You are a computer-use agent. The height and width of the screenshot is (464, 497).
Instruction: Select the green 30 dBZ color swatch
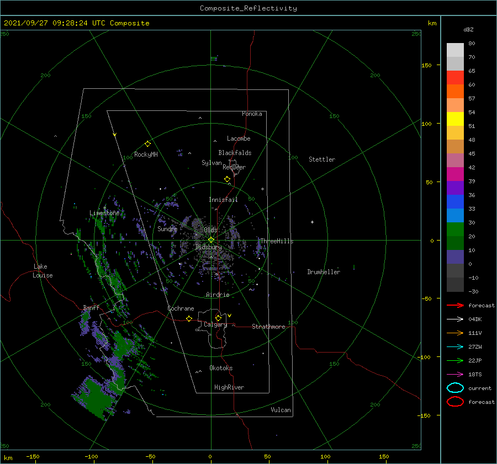pos(455,230)
